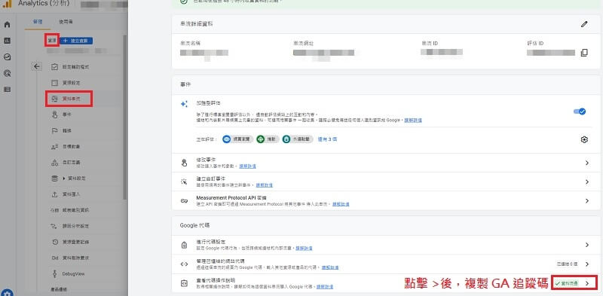Click 還有 3 項 (3 more) link
Image resolution: width=603 pixels, height=296 pixels.
[327, 139]
